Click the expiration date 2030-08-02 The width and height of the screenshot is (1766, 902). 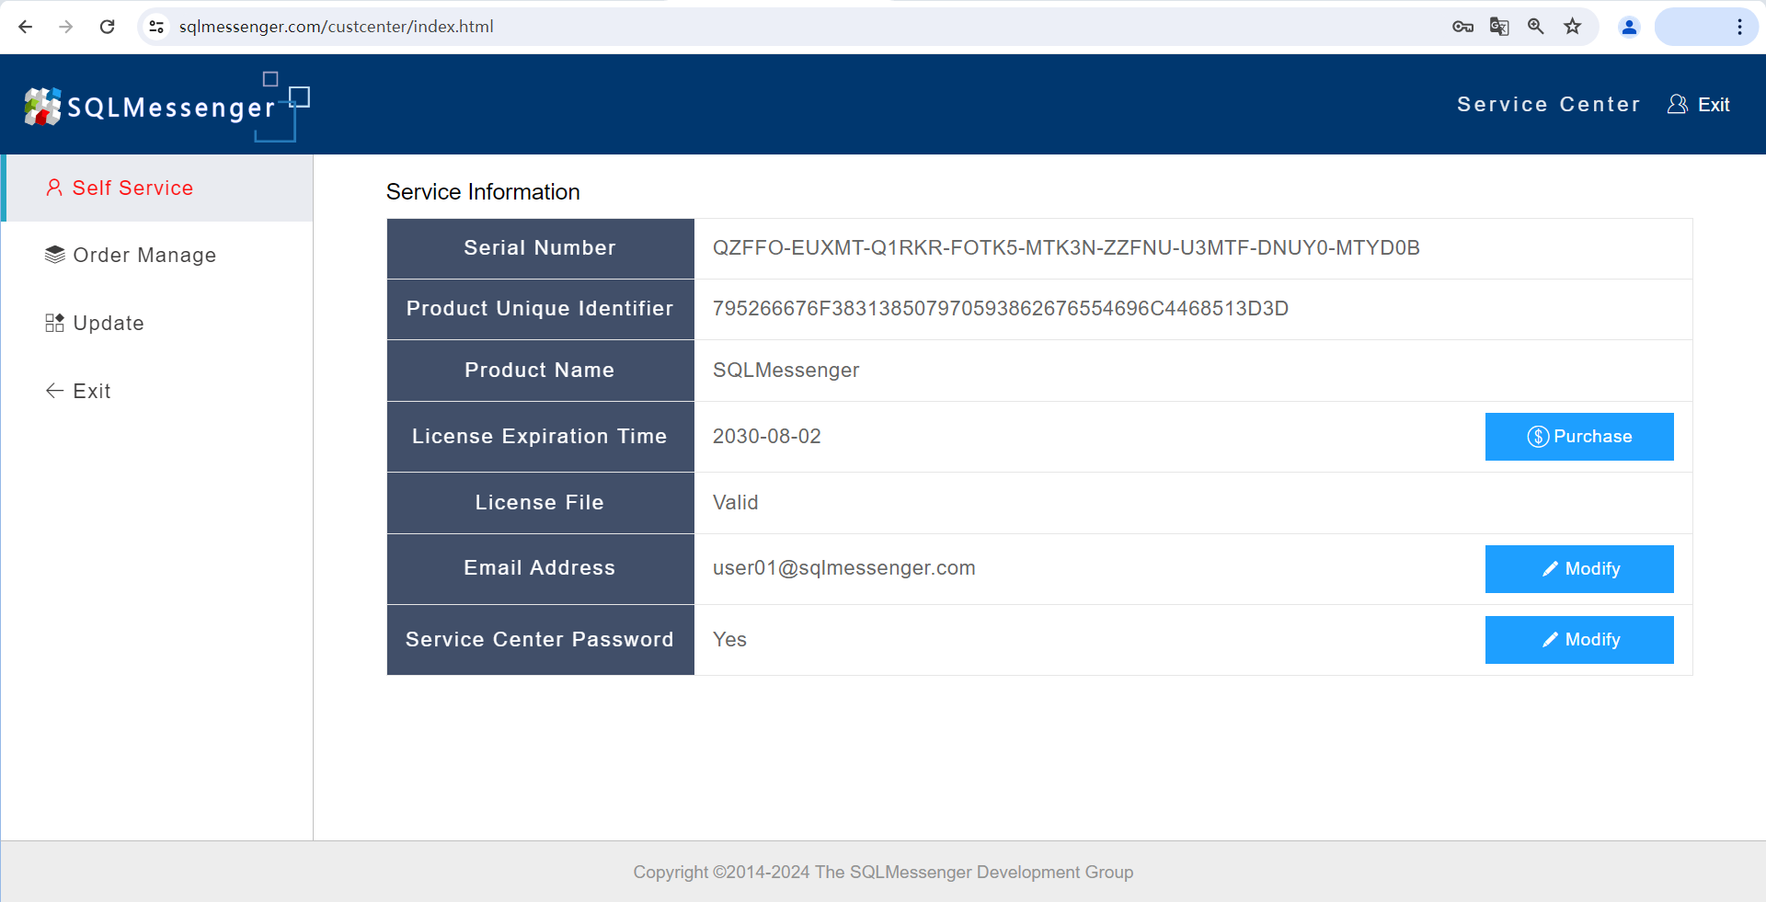pos(767,437)
